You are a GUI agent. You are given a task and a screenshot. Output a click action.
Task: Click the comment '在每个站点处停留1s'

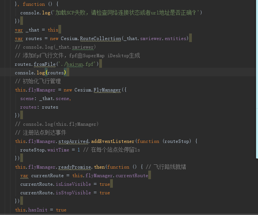click(x=112, y=150)
